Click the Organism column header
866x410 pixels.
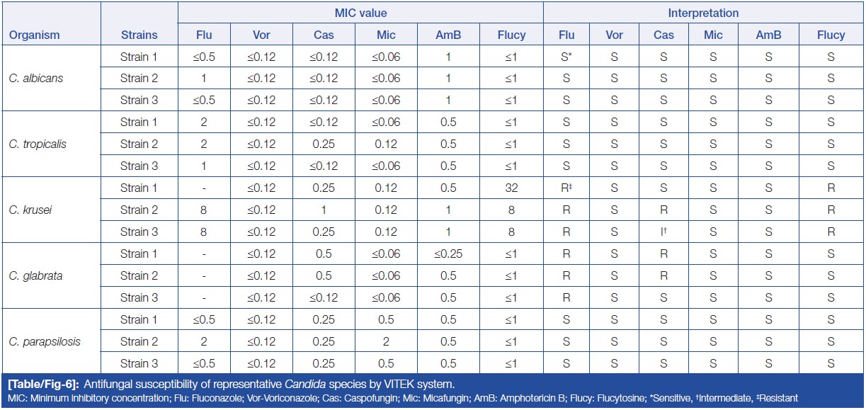[x=34, y=35]
